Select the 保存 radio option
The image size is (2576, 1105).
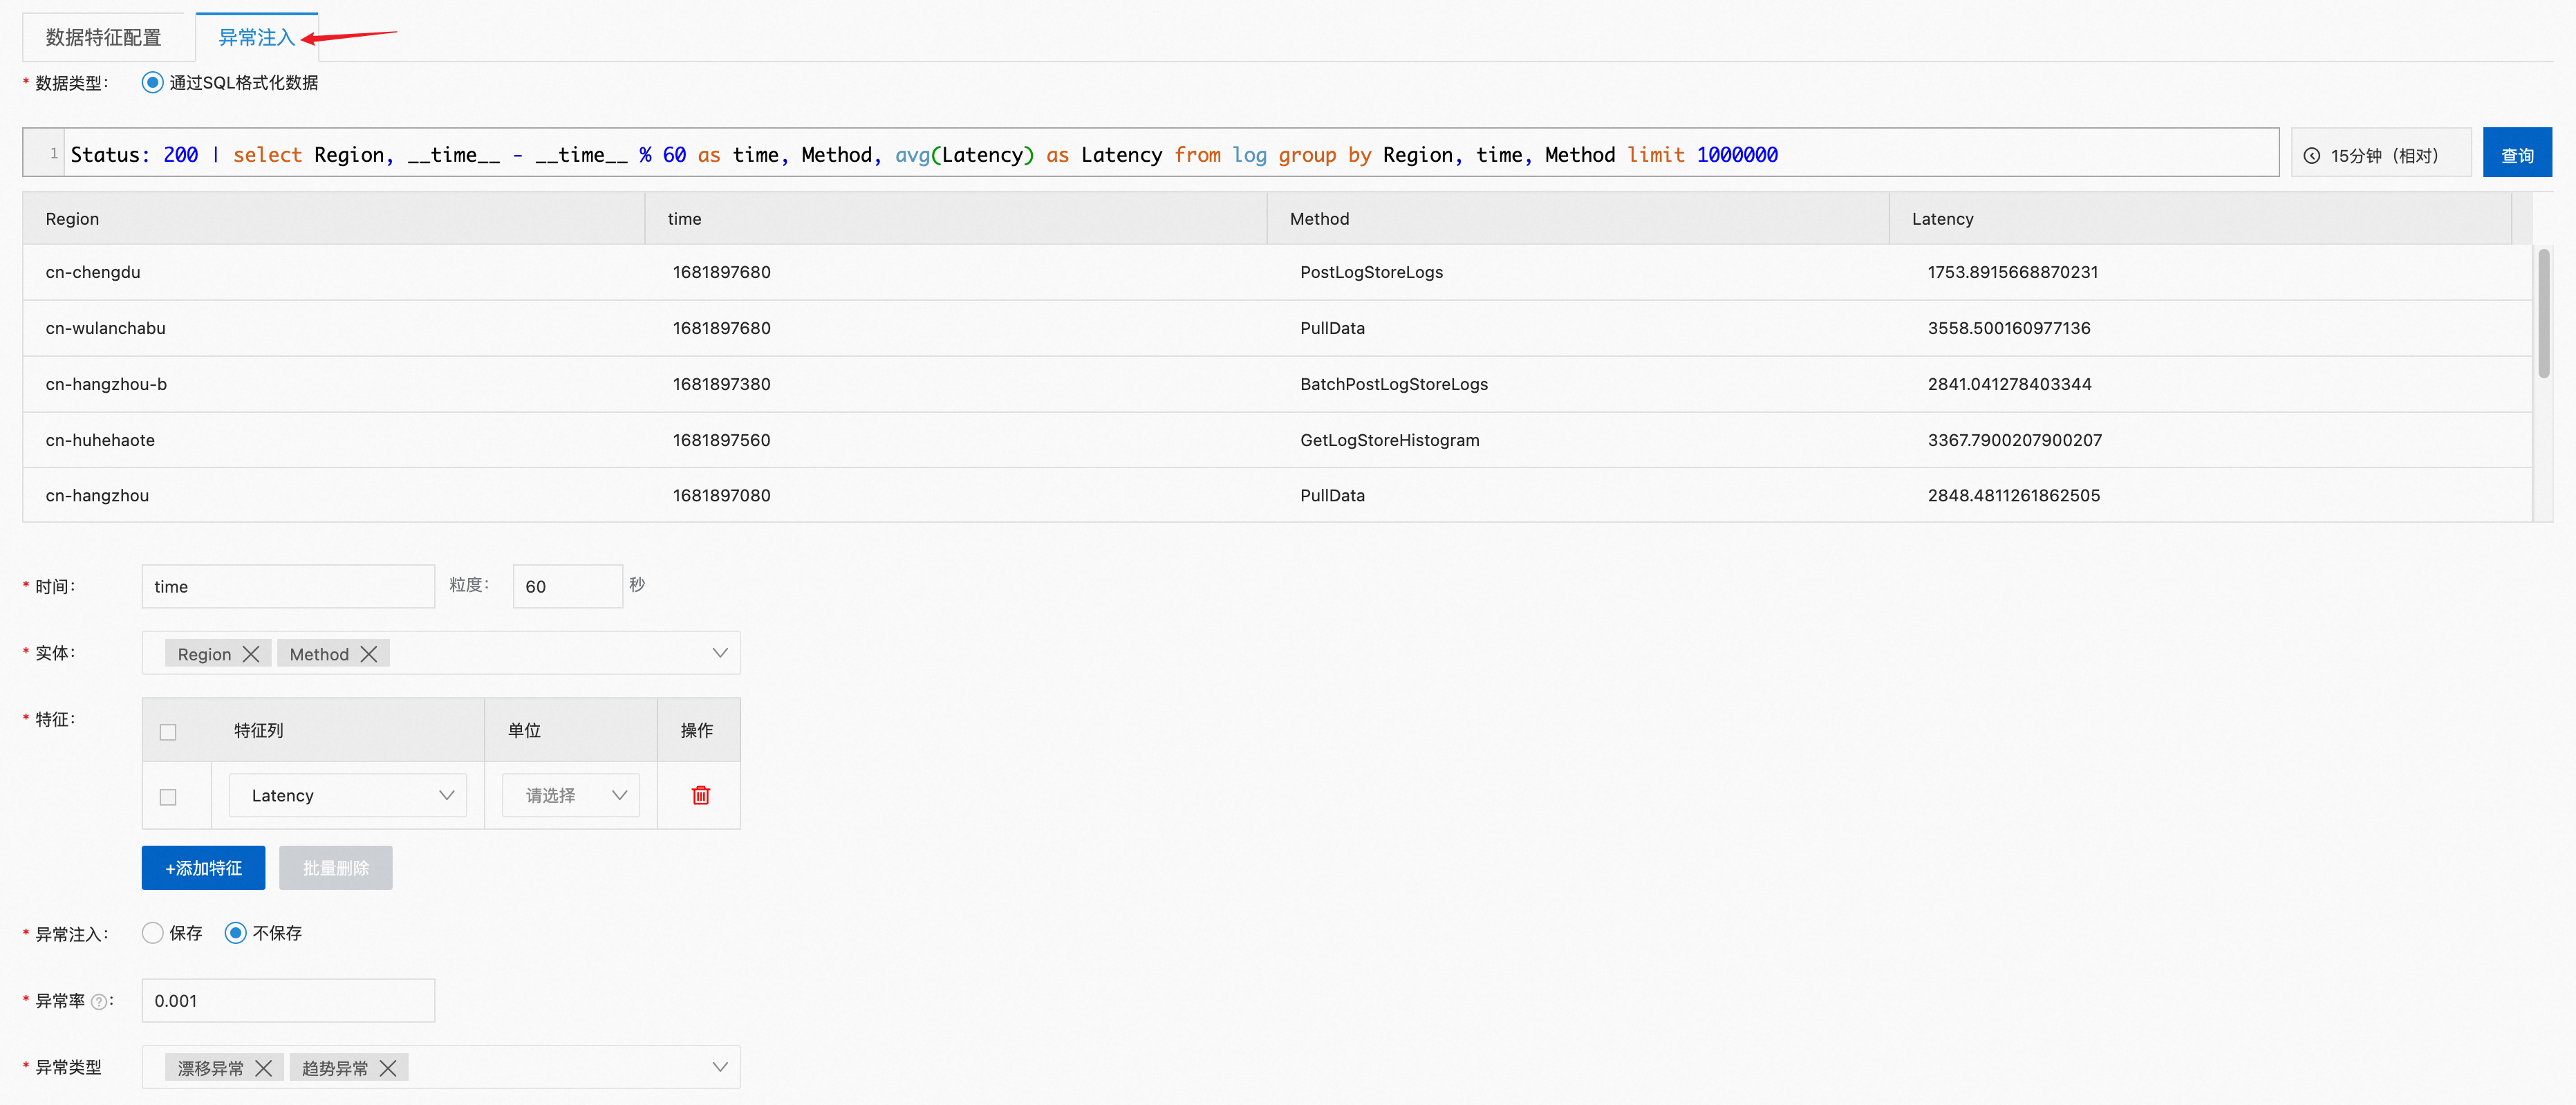click(153, 933)
